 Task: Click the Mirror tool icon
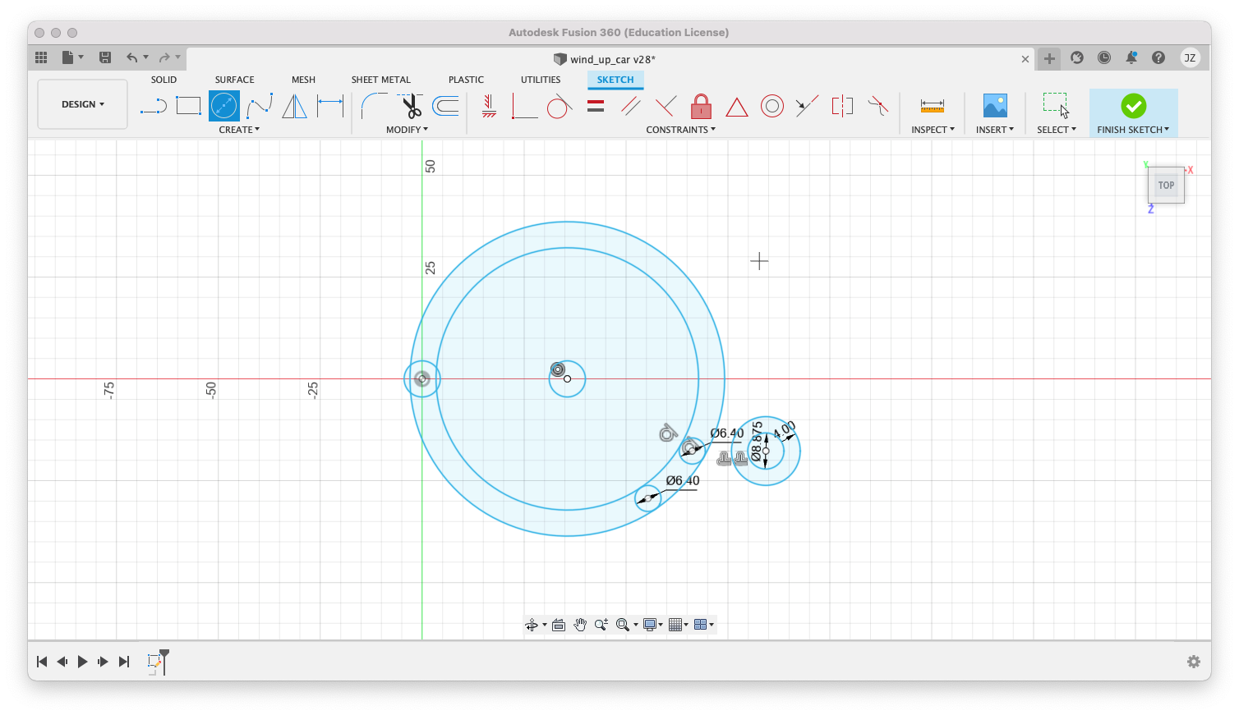pyautogui.click(x=294, y=106)
